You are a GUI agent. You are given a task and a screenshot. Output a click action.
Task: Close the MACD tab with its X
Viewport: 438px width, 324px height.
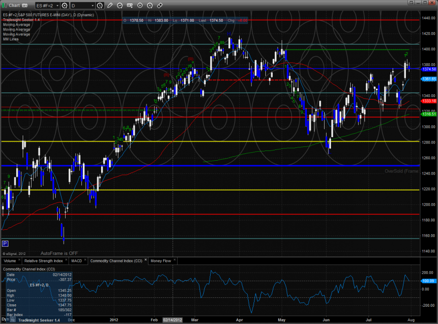tap(85, 260)
